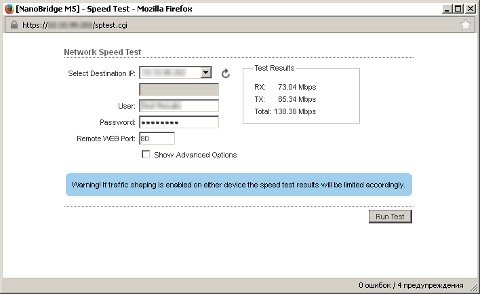
Task: Click the Firefox icon in title bar
Action: pos(8,8)
